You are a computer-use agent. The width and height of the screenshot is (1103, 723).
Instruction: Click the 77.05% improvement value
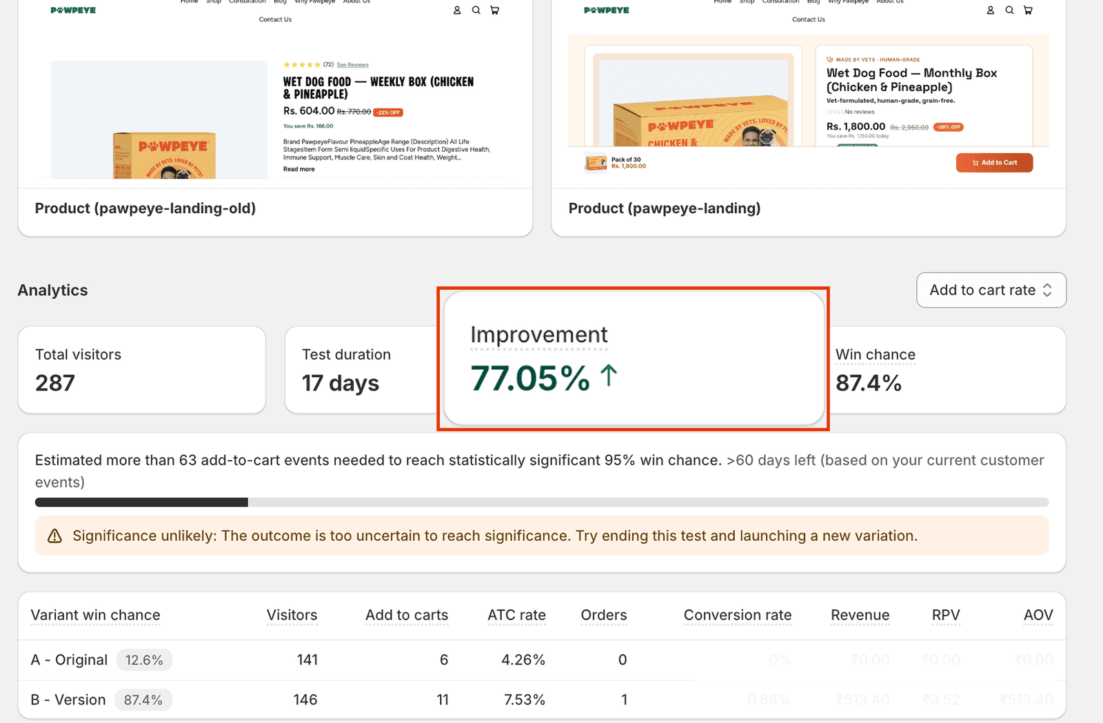530,378
